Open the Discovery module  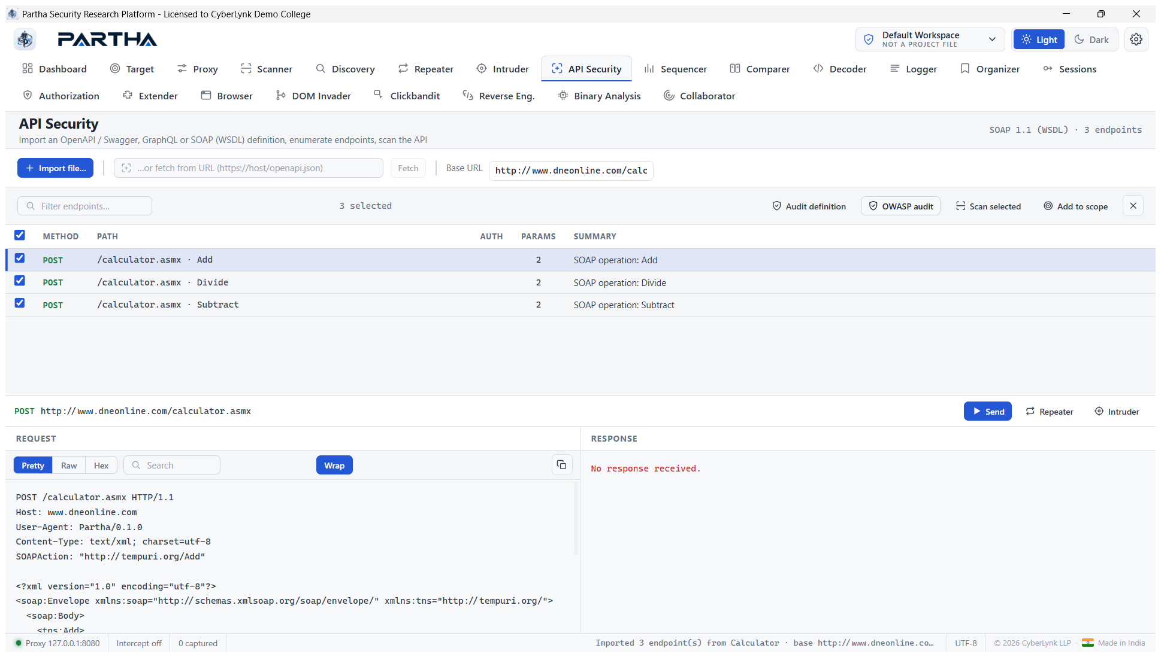(345, 69)
